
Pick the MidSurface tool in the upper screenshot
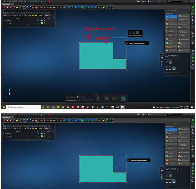(x=184, y=51)
